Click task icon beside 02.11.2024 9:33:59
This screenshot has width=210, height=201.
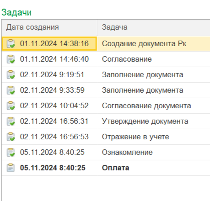click(x=11, y=90)
